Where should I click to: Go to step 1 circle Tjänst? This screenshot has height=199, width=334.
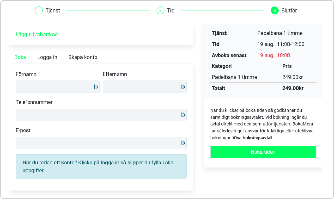click(39, 11)
